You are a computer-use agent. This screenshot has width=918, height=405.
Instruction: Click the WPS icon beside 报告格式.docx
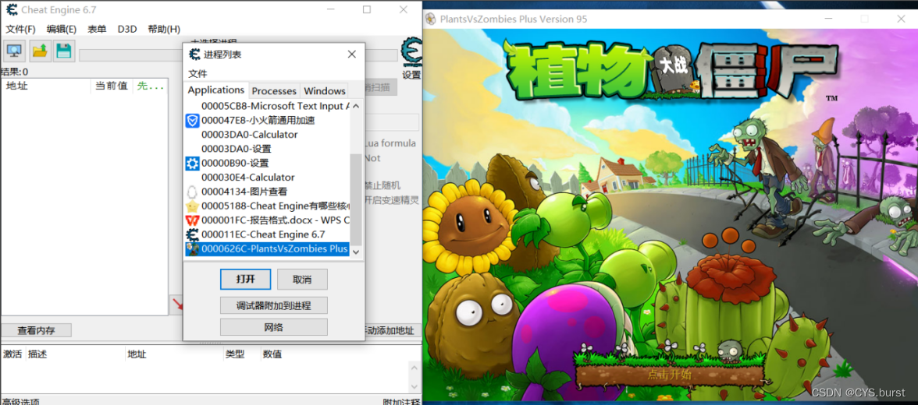193,220
